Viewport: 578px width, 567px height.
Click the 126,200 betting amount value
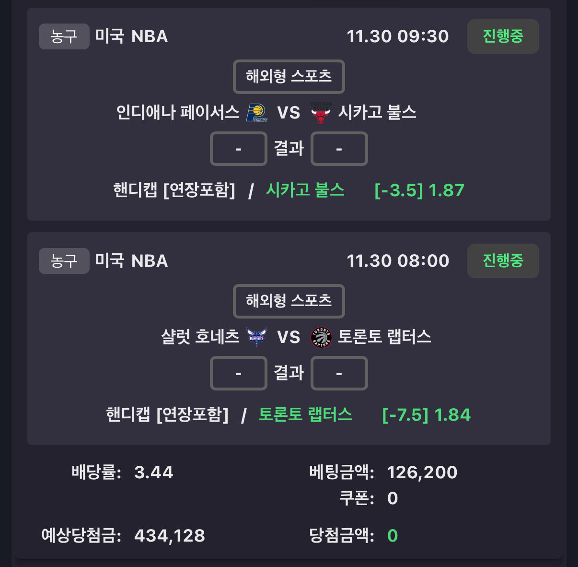click(422, 472)
